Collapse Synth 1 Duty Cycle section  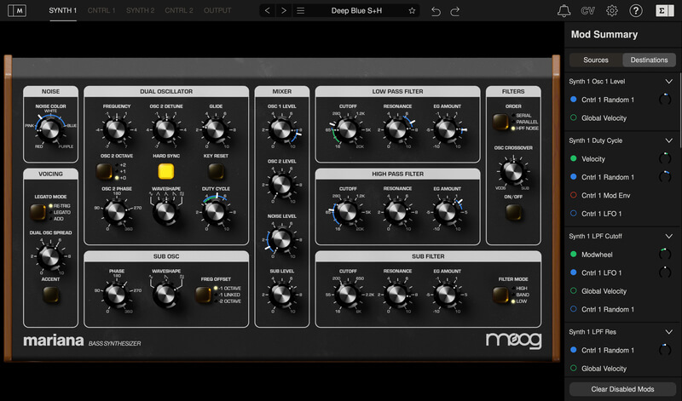coord(668,140)
